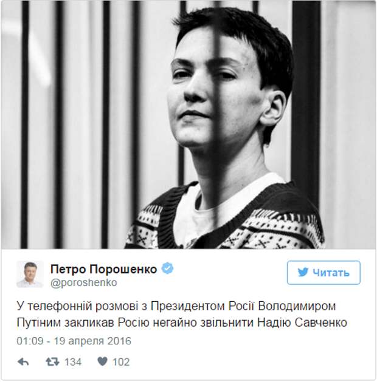
Task: Open the Порошенко profile avatar
Action: tap(30, 274)
